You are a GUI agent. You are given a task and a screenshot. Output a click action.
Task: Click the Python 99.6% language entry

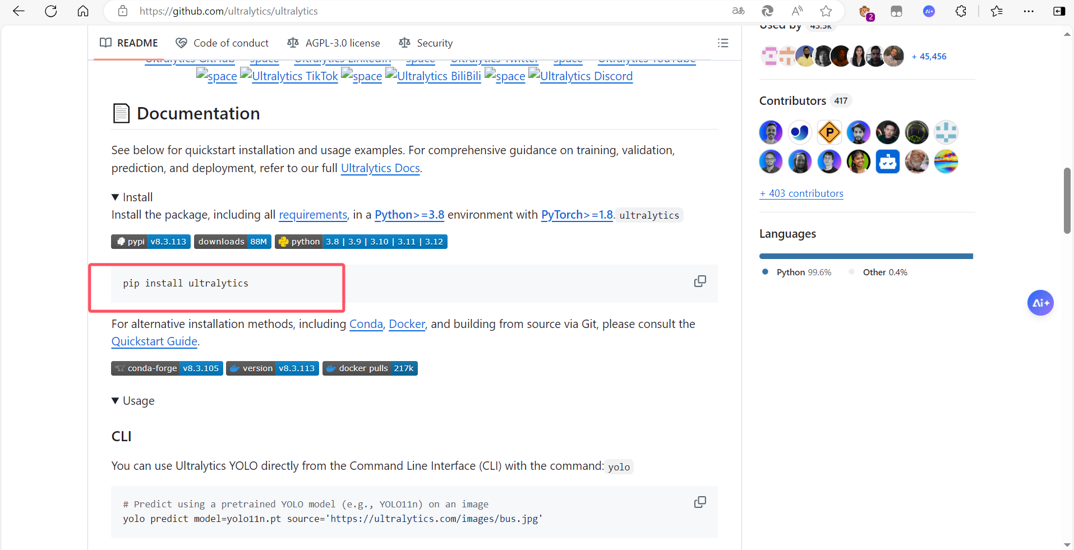click(797, 272)
